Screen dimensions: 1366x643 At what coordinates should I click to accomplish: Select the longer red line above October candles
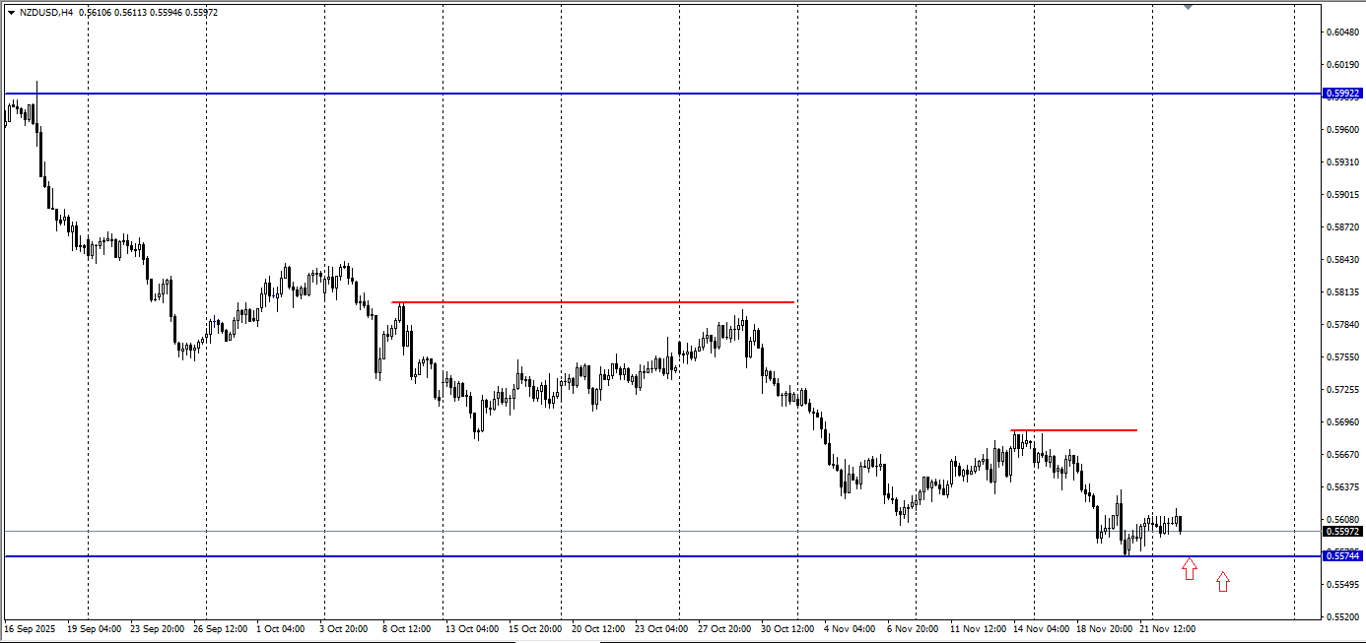click(x=592, y=301)
